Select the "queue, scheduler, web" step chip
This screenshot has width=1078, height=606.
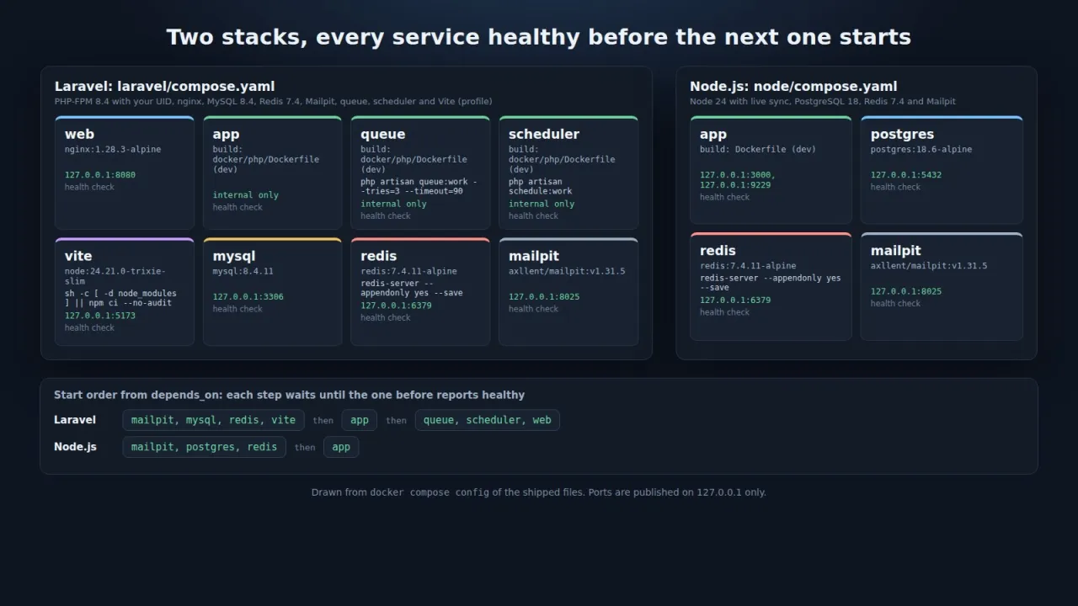[488, 420]
